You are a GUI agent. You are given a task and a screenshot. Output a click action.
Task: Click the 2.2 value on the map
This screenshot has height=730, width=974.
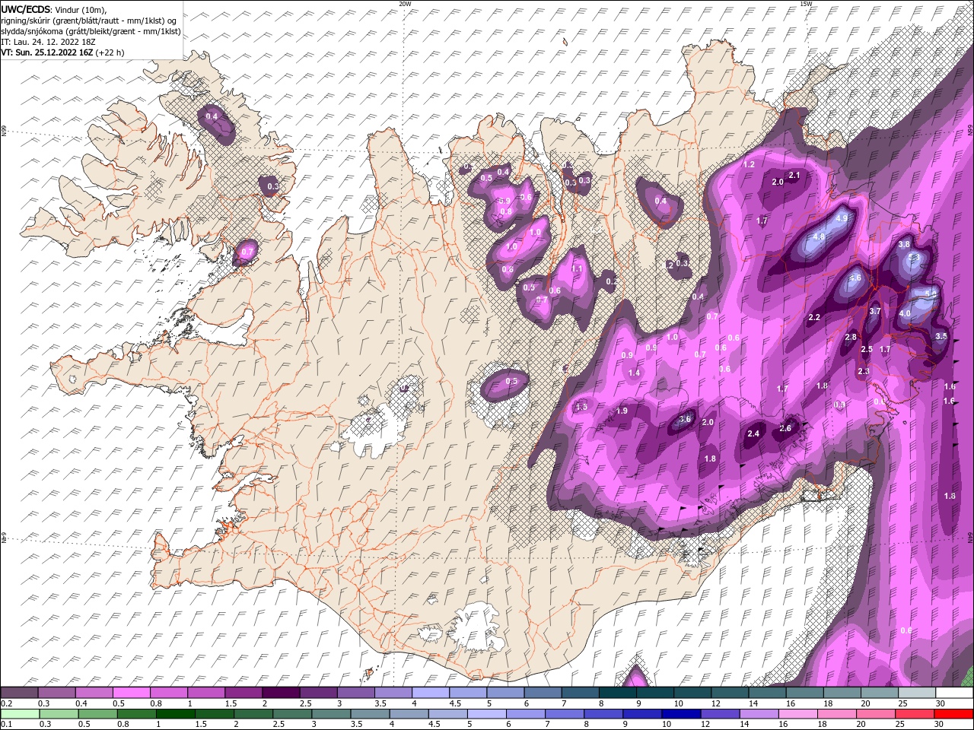[813, 317]
